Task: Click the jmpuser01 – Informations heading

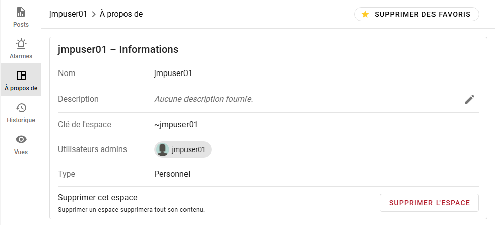Action: [x=118, y=50]
